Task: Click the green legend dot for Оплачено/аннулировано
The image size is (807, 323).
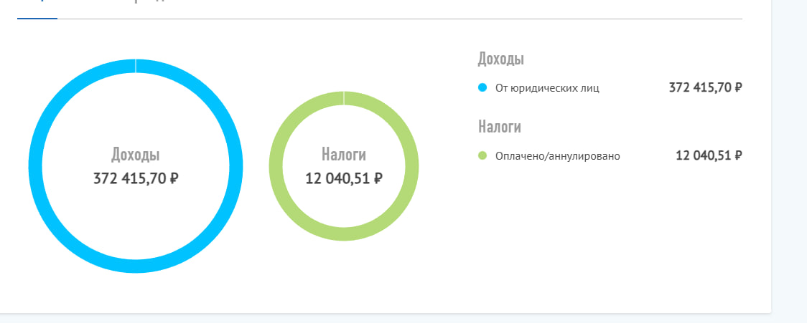Action: tap(482, 155)
